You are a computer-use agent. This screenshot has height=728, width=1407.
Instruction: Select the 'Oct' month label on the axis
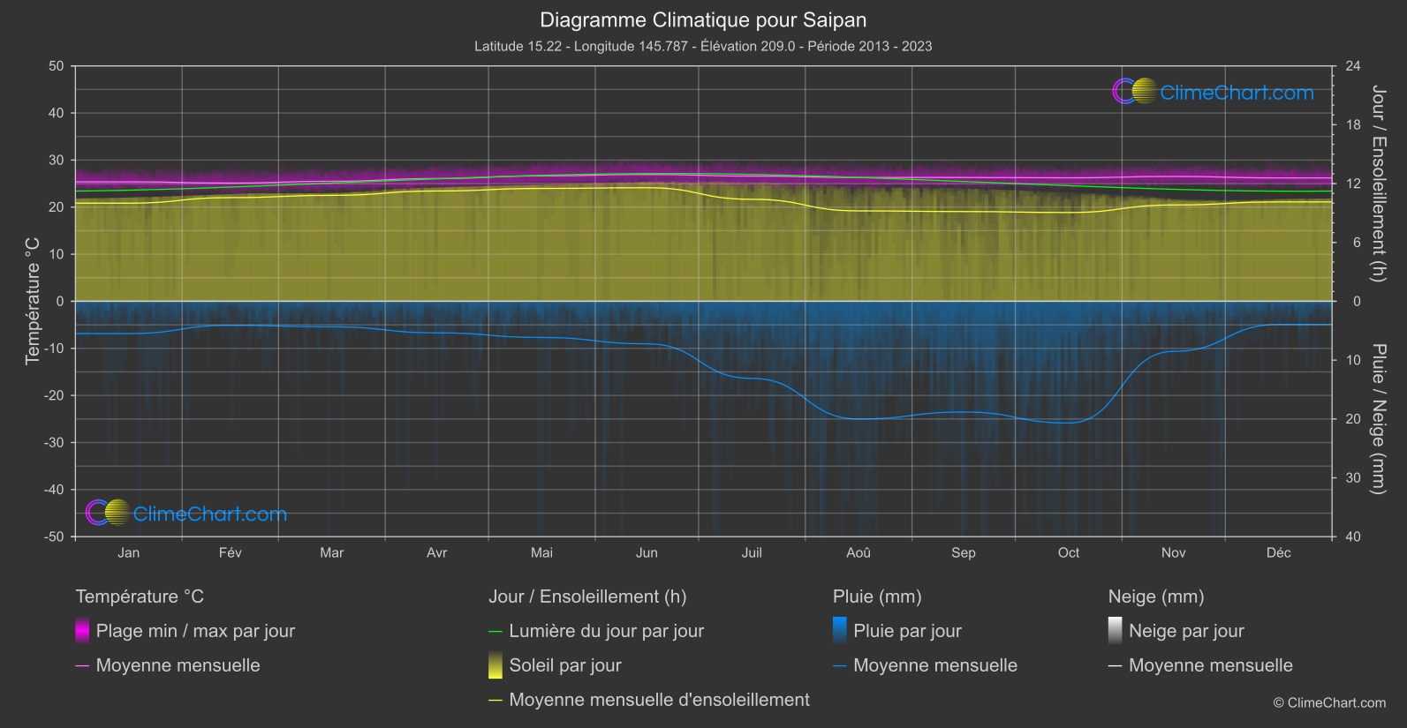point(1068,553)
